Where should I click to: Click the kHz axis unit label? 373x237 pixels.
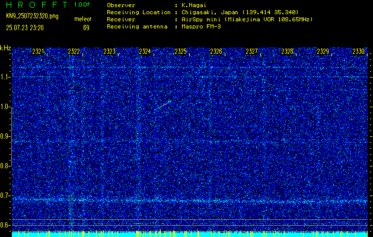coord(5,48)
